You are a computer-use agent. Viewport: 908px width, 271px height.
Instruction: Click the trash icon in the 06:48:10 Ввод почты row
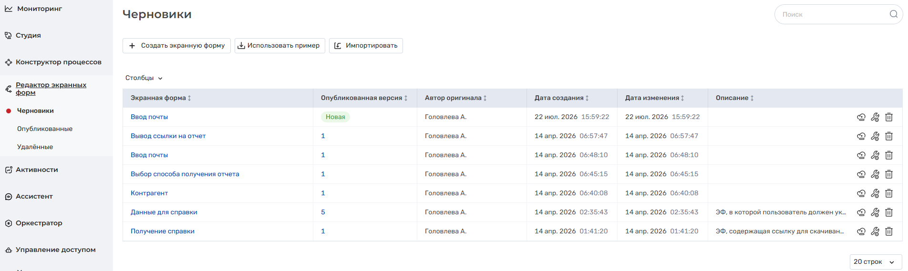pos(889,155)
